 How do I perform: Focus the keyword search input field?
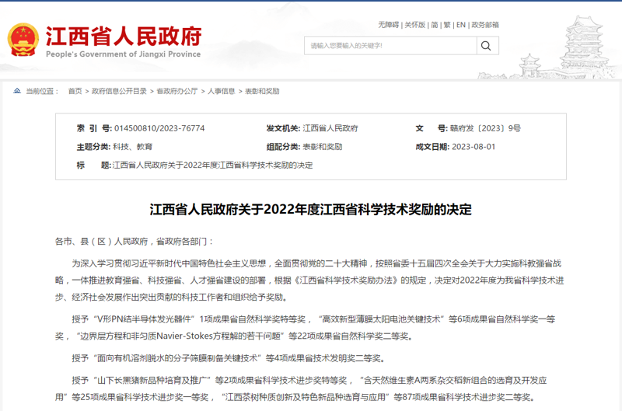click(390, 46)
